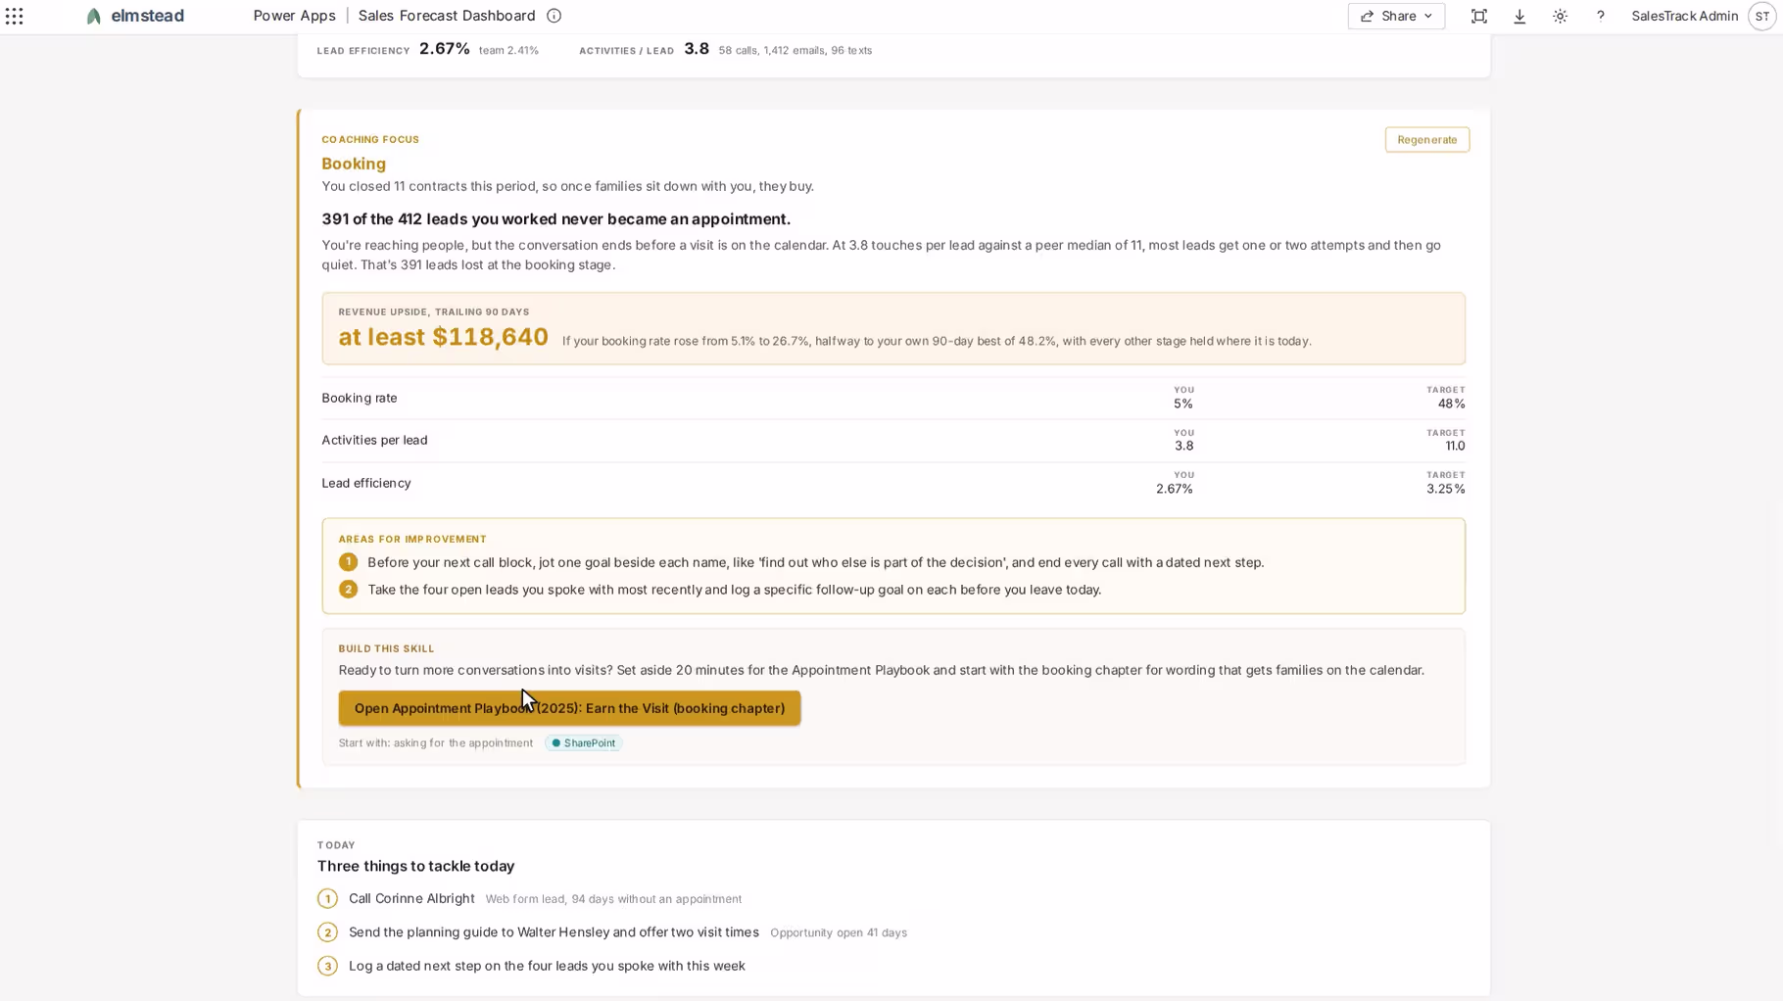Click the 11.0 activities target value

click(x=1455, y=446)
